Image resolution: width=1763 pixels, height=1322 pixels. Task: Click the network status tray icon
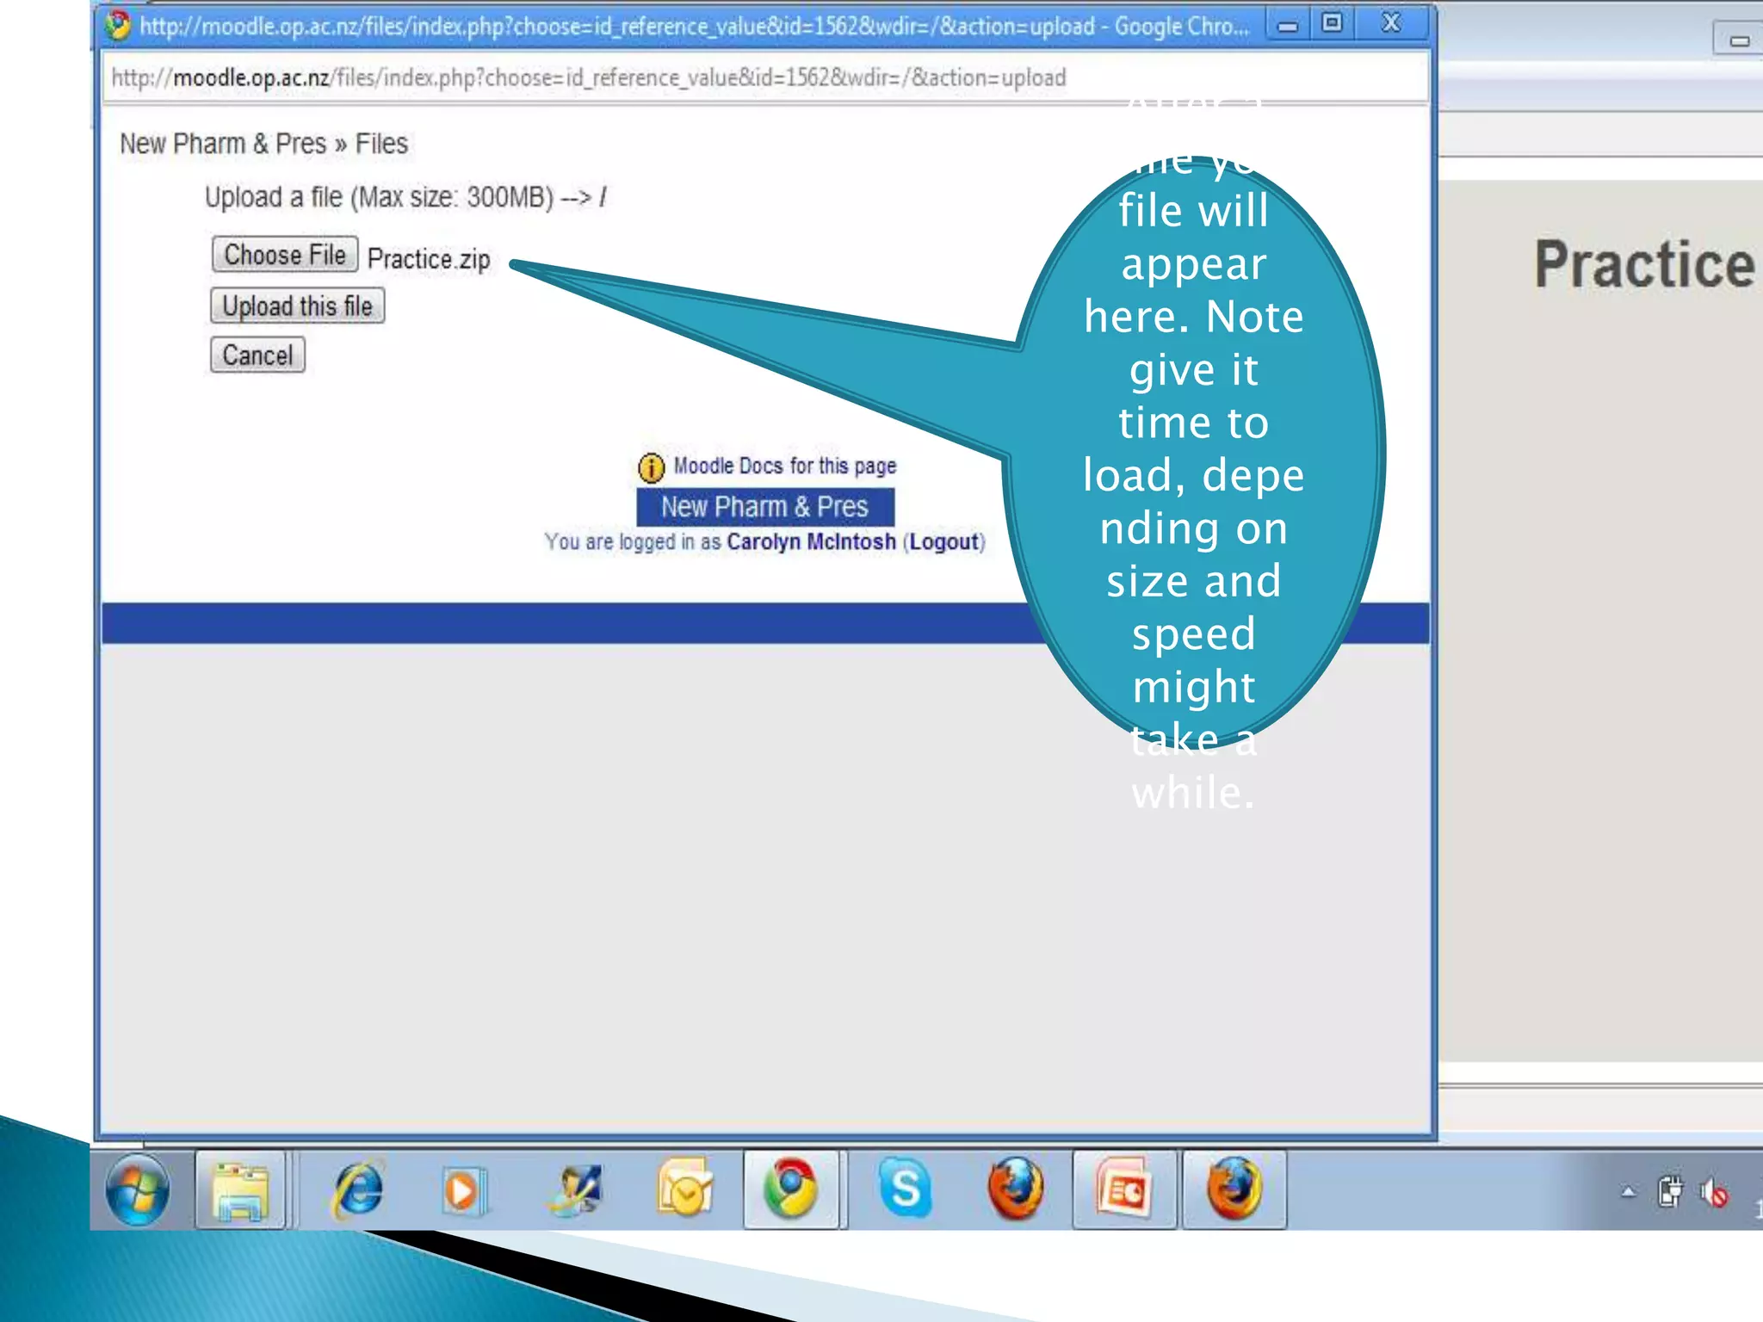point(1670,1192)
